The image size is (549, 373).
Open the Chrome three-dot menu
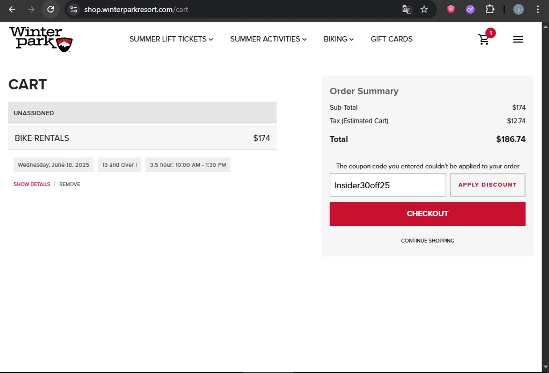click(538, 10)
